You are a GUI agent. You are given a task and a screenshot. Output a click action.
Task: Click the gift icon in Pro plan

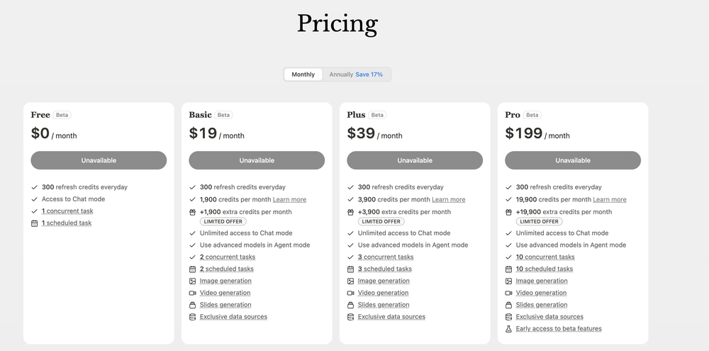point(508,212)
